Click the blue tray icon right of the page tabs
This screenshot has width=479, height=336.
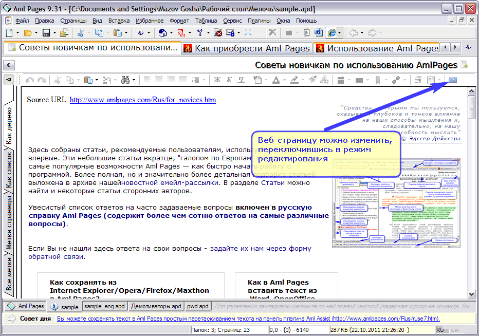tap(468, 47)
